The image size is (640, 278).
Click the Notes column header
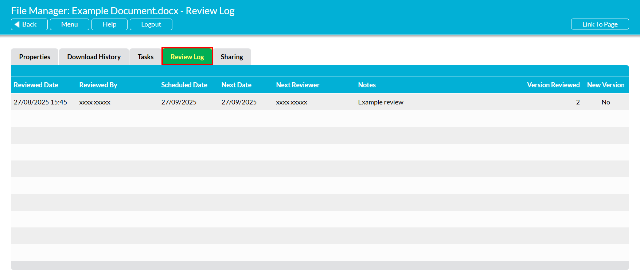tap(367, 85)
